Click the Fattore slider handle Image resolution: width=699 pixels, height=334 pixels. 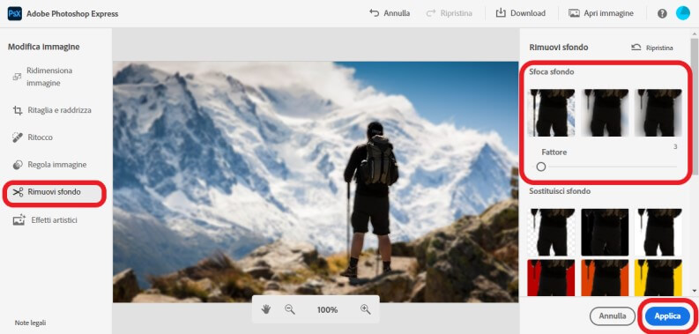pos(540,167)
